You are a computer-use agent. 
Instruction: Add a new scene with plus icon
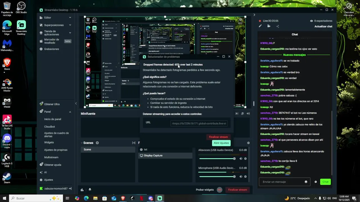[x=97, y=143]
